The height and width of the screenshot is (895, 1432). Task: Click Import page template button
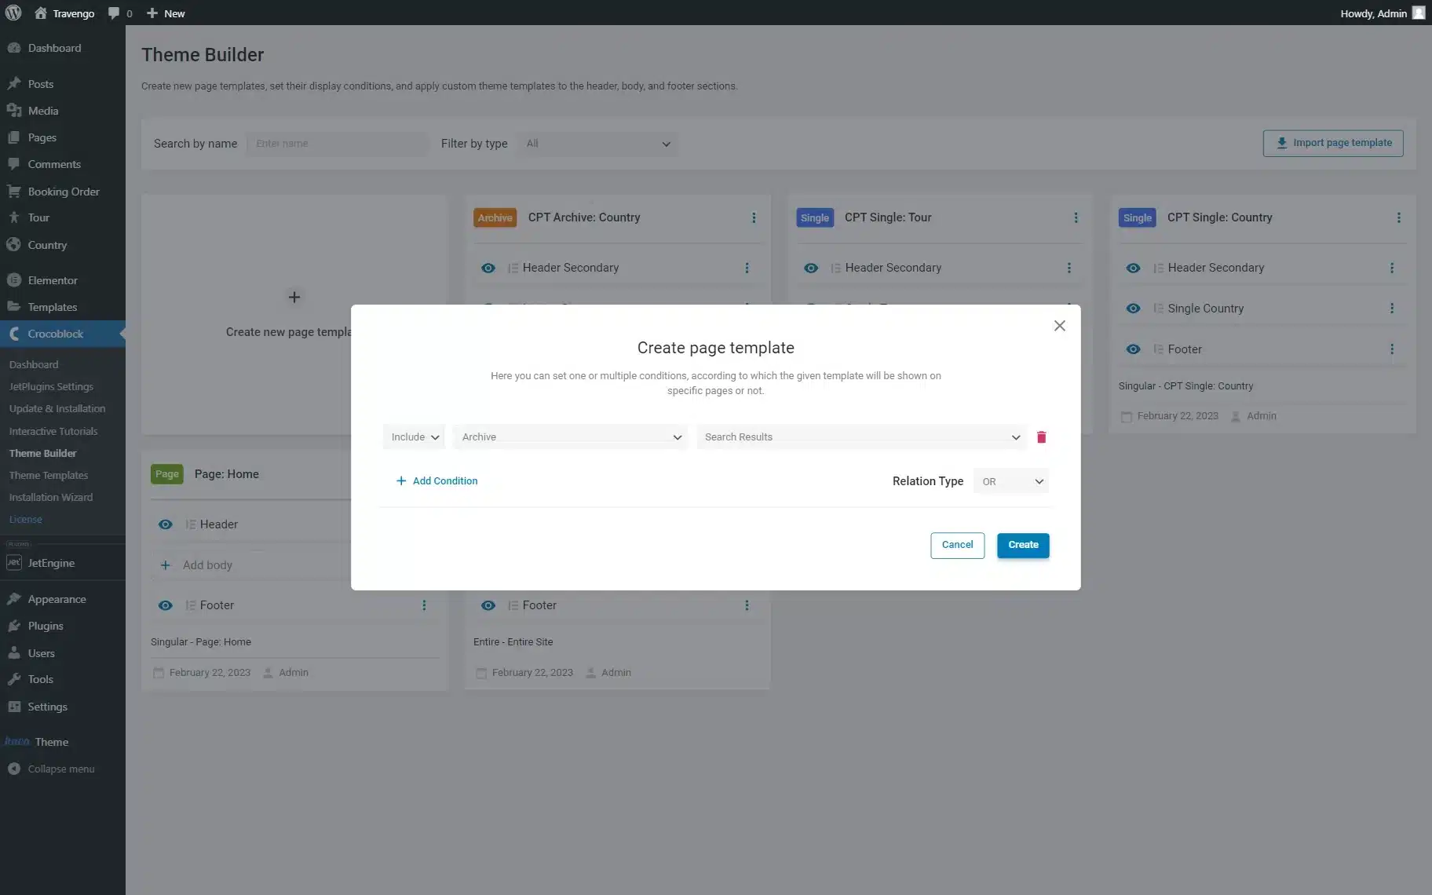(x=1333, y=143)
